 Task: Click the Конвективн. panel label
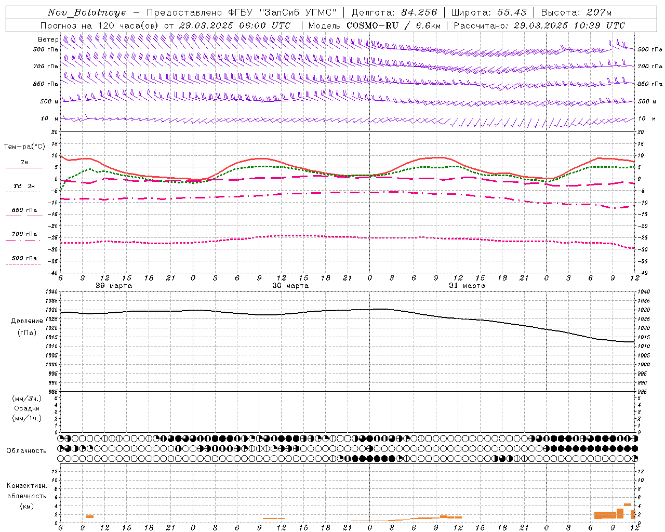[x=26, y=486]
